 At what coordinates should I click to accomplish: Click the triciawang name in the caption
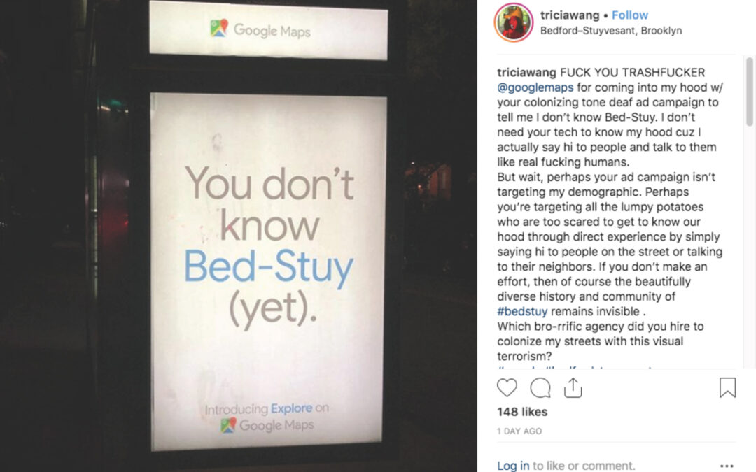tap(526, 73)
